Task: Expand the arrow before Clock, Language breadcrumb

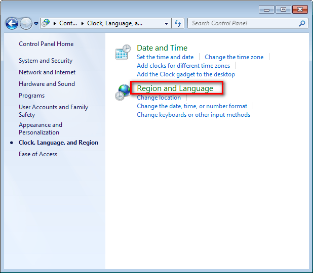Action: pos(82,24)
